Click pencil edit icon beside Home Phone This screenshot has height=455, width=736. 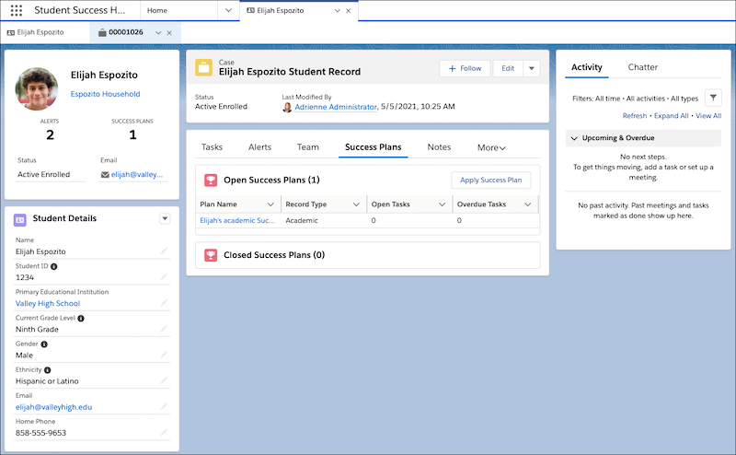pos(164,432)
